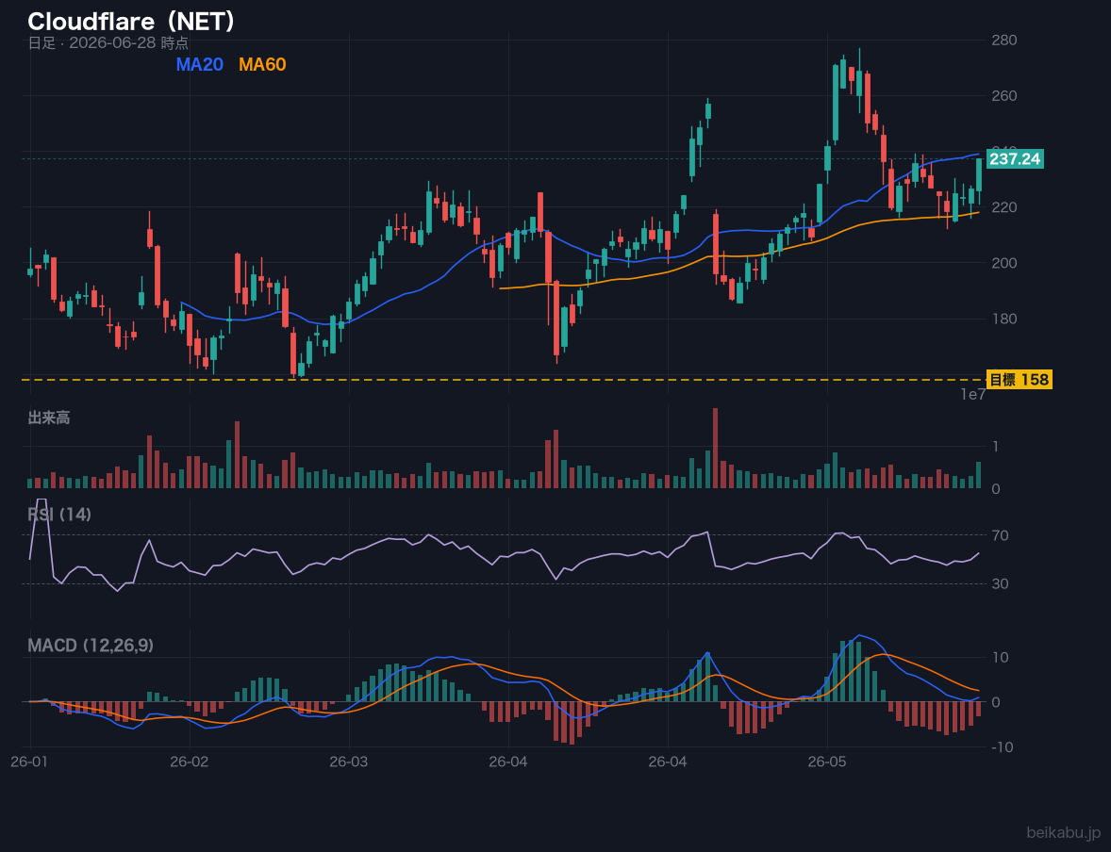Screen dimensions: 1111x852
Task: Click the 200 price axis label
Action: [1004, 263]
